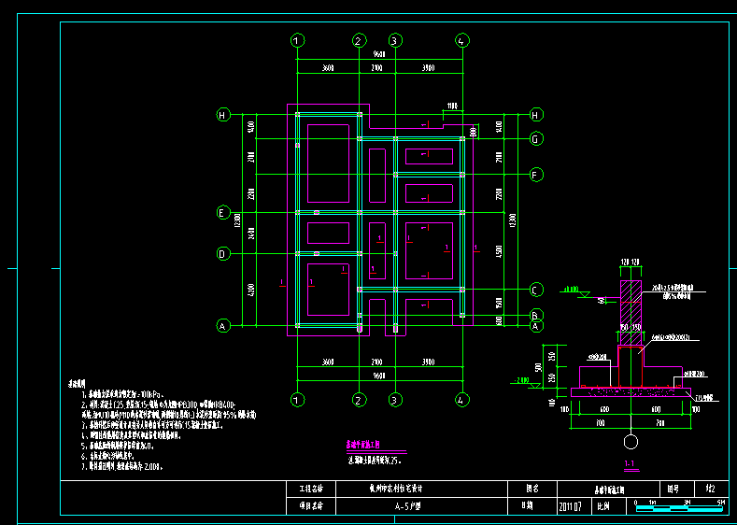Select the bottom 3600 dimension text
The width and height of the screenshot is (737, 525).
coord(328,362)
